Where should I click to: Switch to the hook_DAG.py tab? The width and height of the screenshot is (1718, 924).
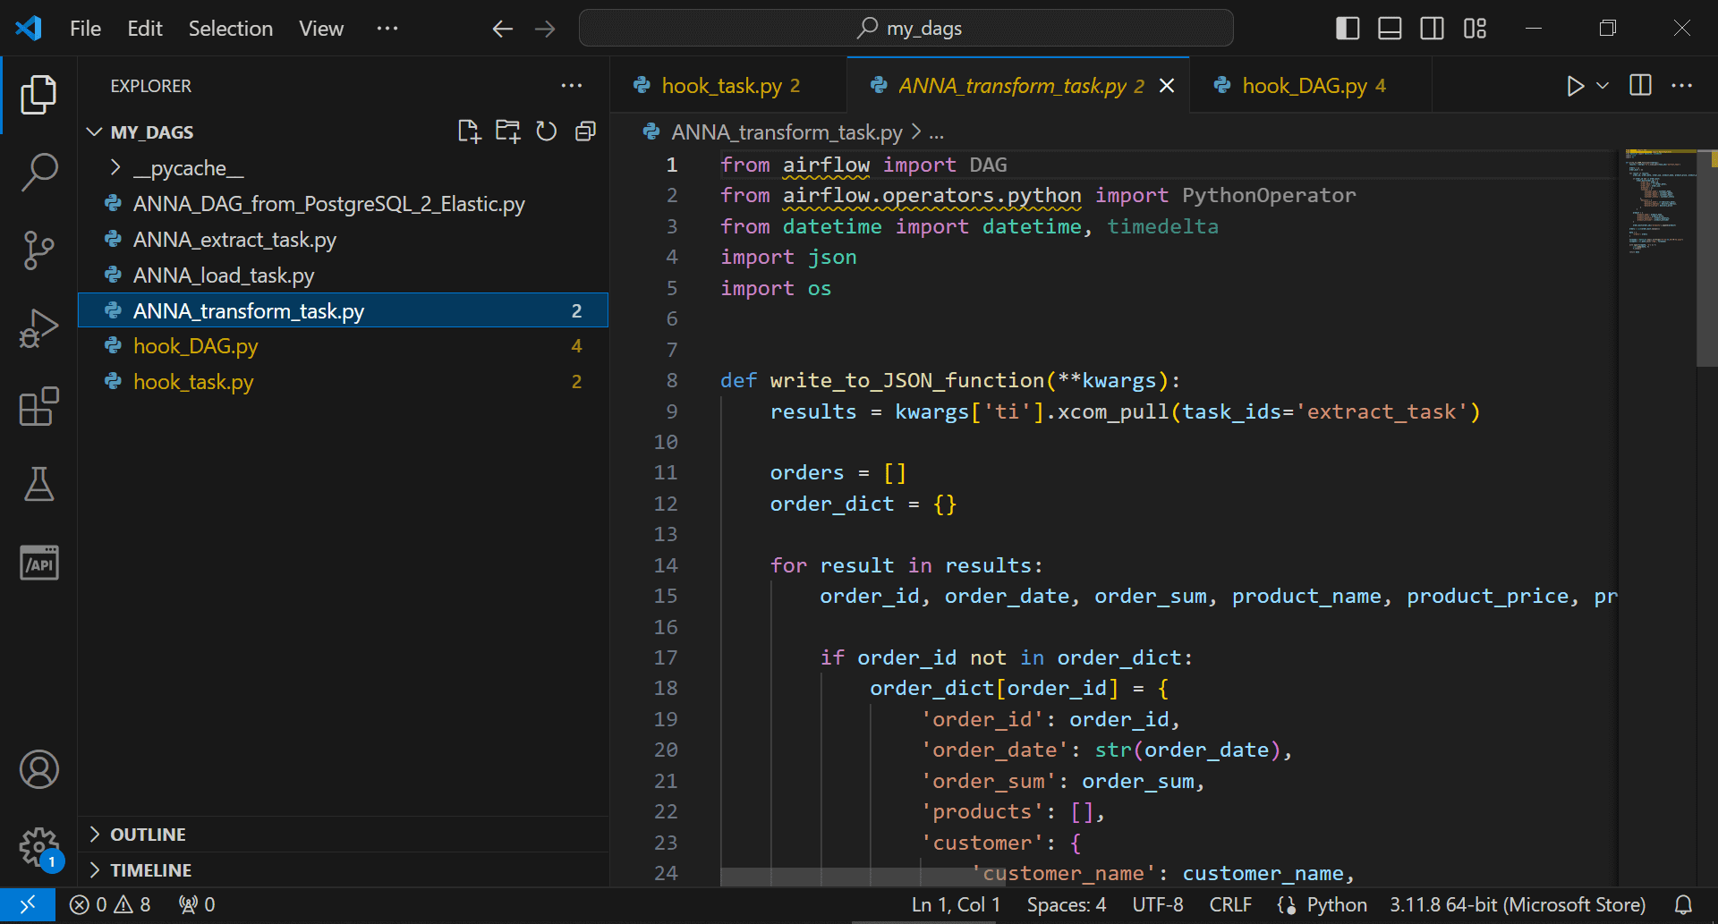click(1304, 86)
